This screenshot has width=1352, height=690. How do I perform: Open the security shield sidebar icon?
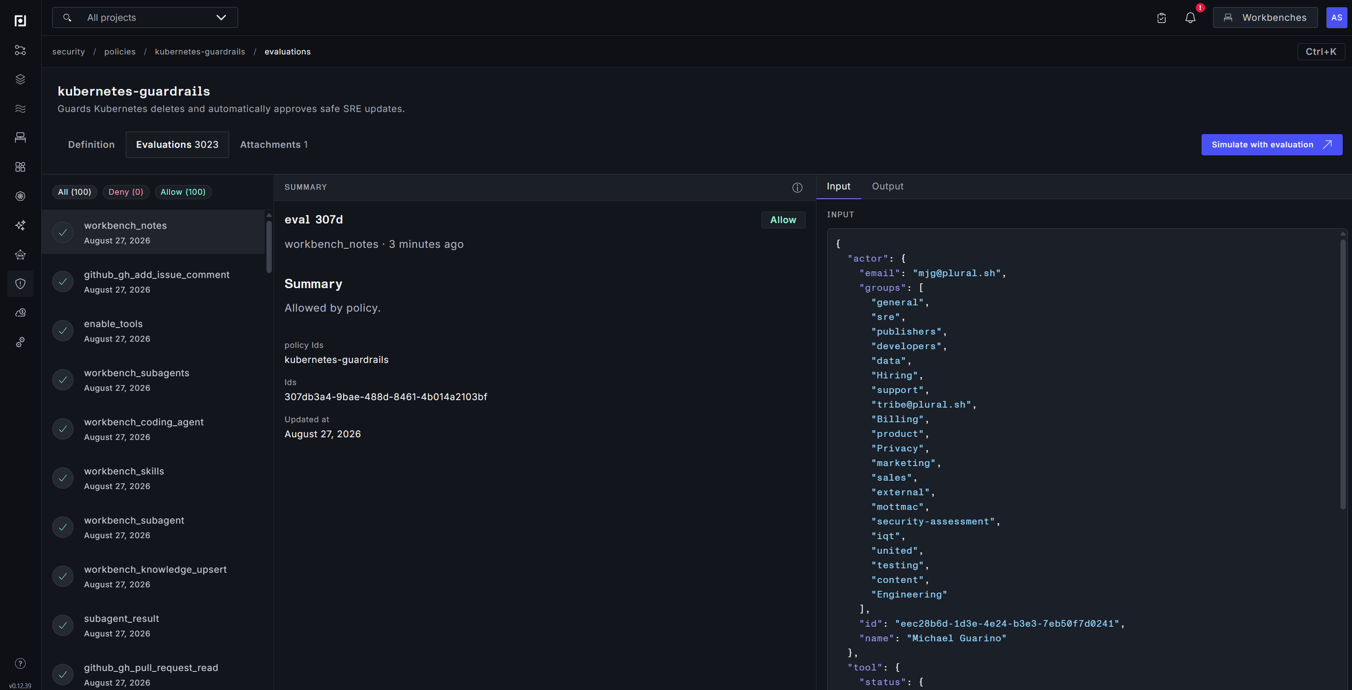click(x=20, y=284)
